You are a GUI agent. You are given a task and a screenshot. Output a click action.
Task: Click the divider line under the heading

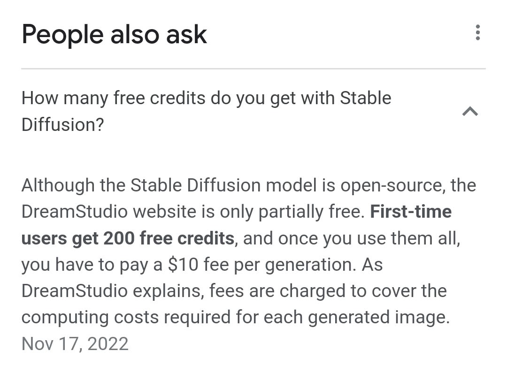click(x=253, y=69)
